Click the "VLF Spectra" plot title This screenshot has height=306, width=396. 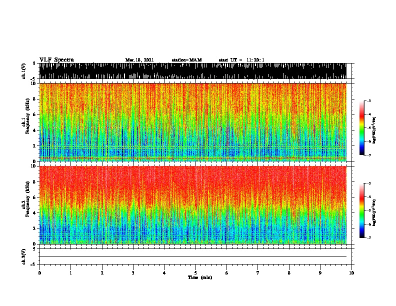[56, 60]
